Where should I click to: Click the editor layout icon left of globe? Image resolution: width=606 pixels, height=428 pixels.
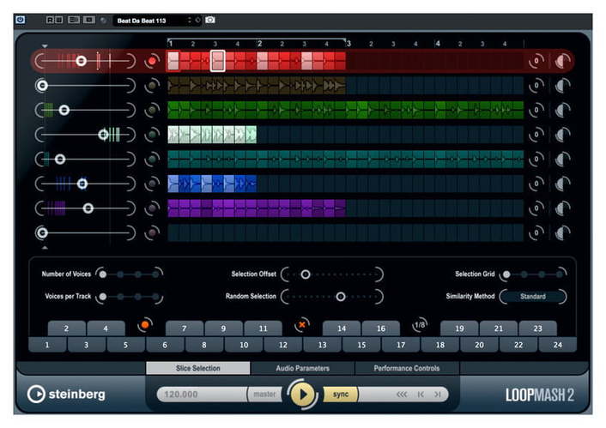pyautogui.click(x=89, y=20)
